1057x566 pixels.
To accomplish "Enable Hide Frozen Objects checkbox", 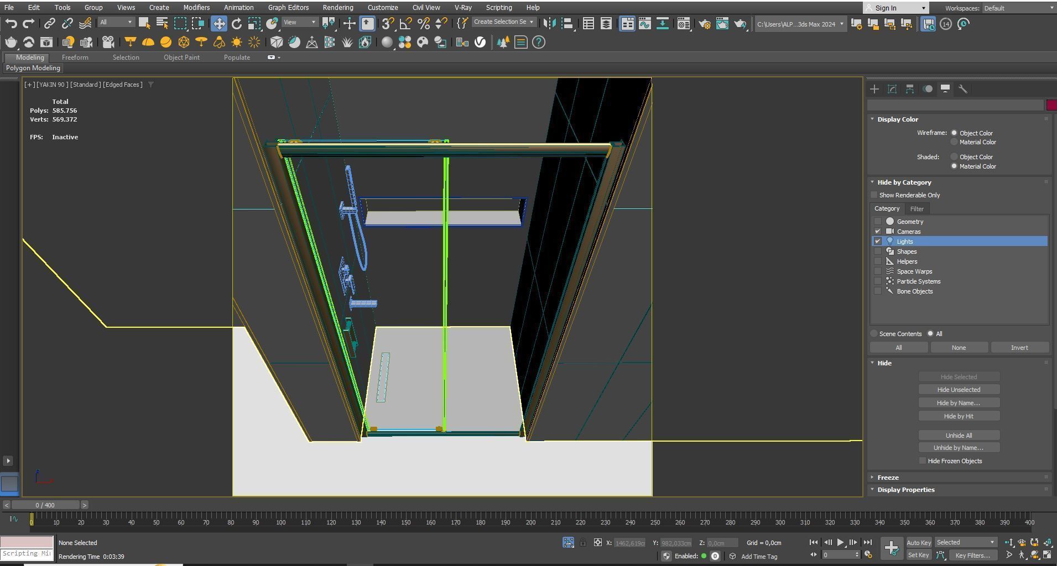I will pos(923,461).
